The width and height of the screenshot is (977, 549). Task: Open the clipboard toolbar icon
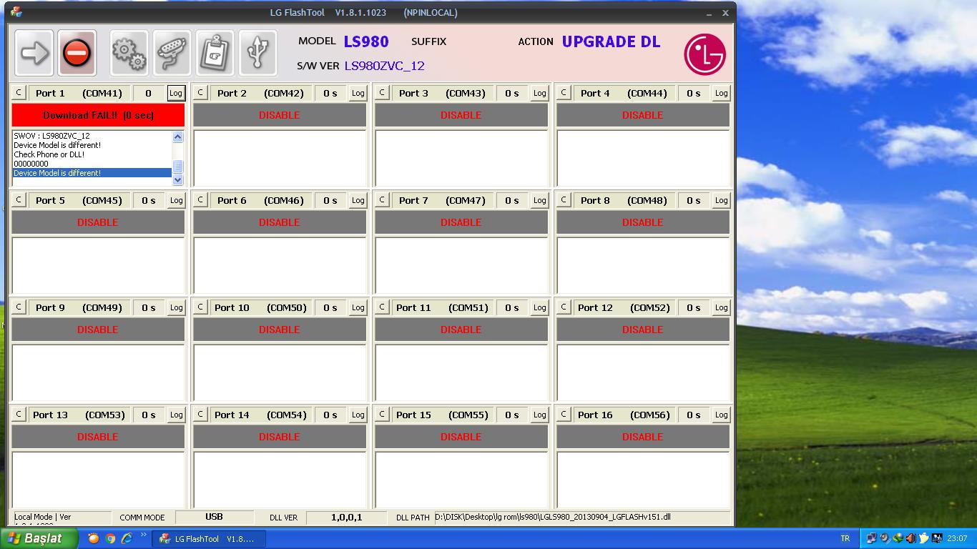pos(215,53)
